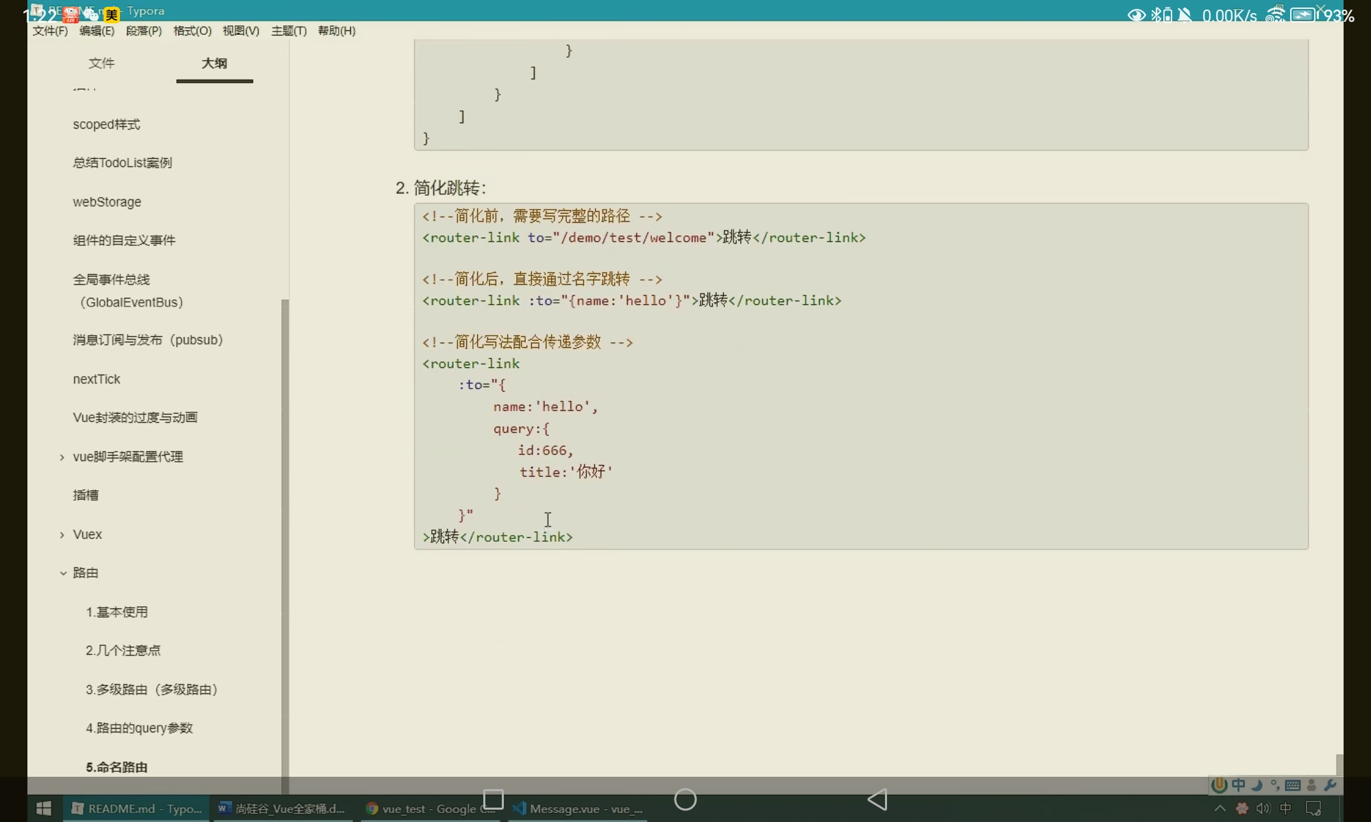Expand the Vuex outline section
The width and height of the screenshot is (1371, 822).
pyautogui.click(x=62, y=534)
